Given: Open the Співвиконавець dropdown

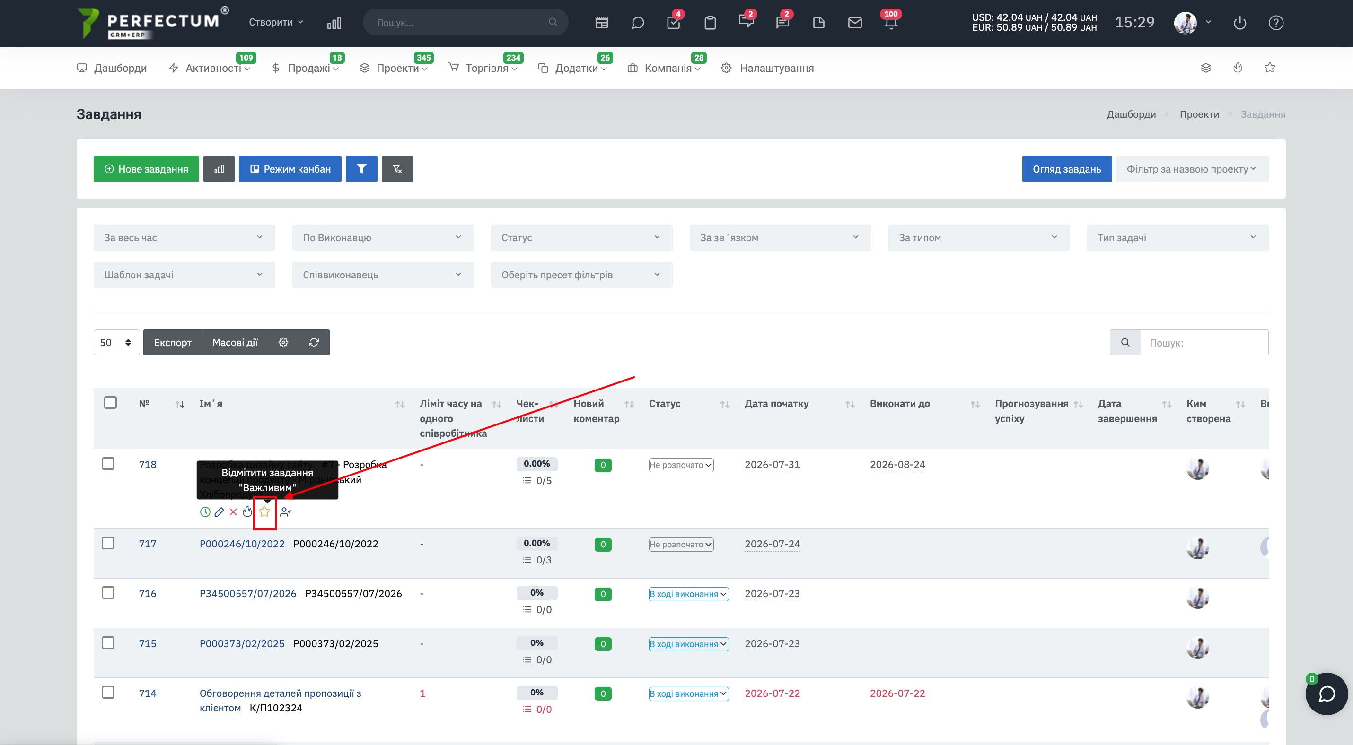Looking at the screenshot, I should [383, 275].
